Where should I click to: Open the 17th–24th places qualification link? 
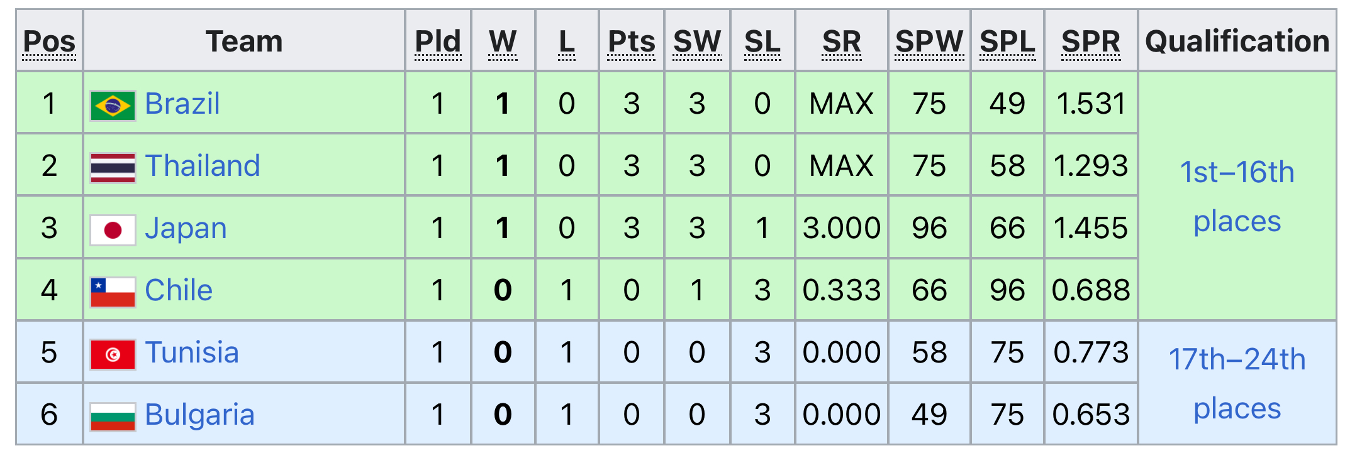click(1237, 384)
